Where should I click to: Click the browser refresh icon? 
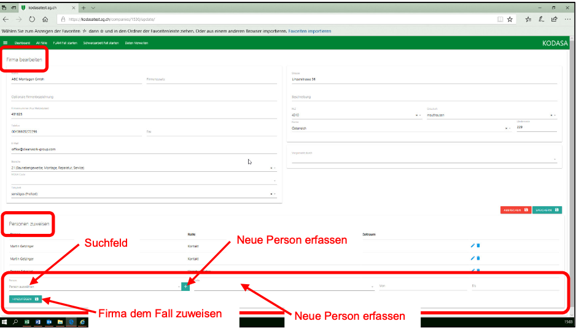coord(32,19)
